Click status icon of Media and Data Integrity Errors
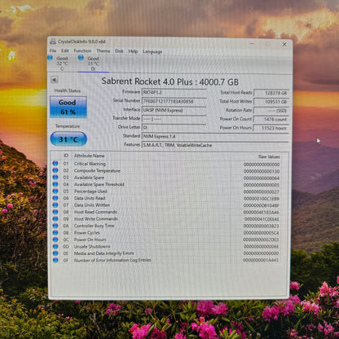This screenshot has height=339, width=339. tap(55, 253)
